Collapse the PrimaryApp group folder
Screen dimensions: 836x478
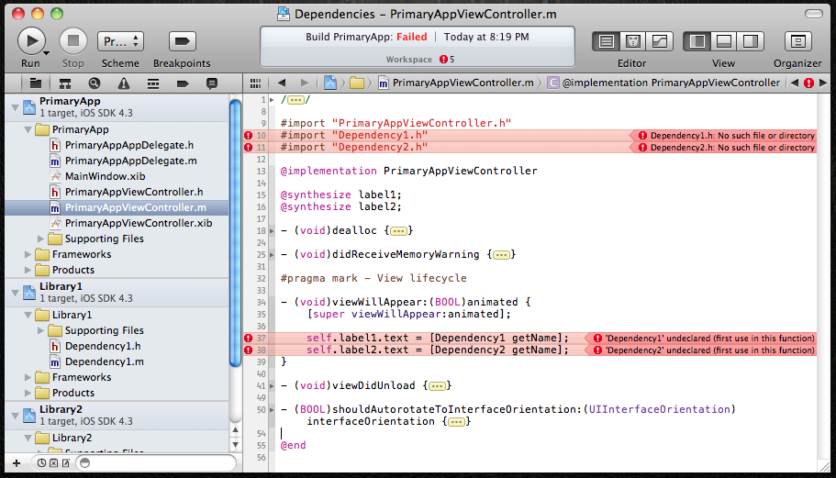point(28,129)
